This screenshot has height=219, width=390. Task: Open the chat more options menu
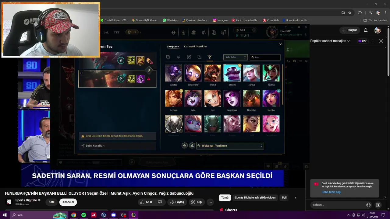(x=373, y=41)
